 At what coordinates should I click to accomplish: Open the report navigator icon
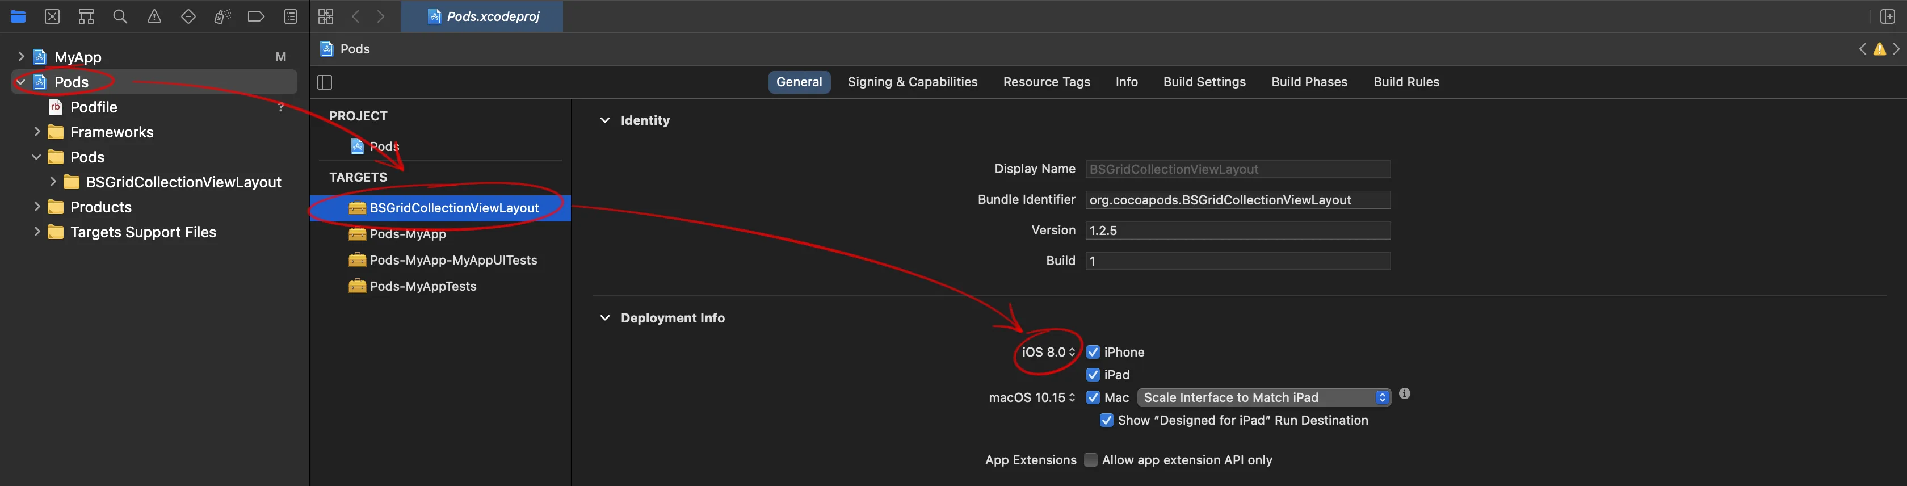point(291,16)
